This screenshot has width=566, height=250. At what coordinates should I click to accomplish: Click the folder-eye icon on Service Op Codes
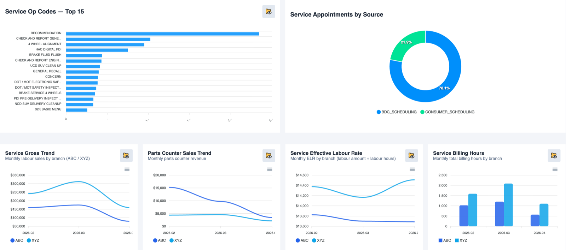tap(268, 12)
